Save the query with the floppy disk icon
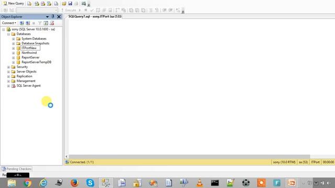The height and width of the screenshot is (188, 335). [70, 4]
